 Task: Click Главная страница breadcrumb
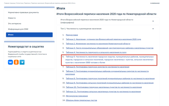click(x=10, y=3)
